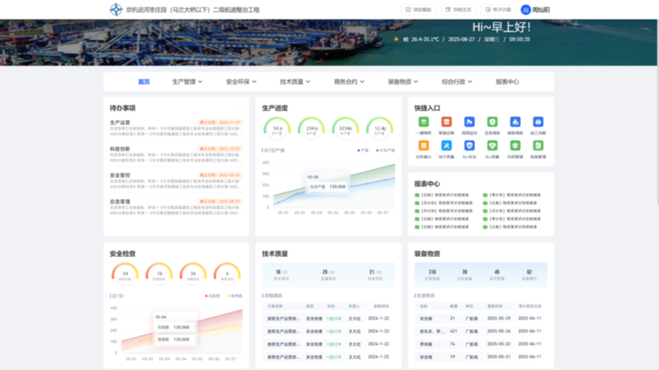Switch to the 首页 tab
659x370 pixels.
pyautogui.click(x=143, y=82)
